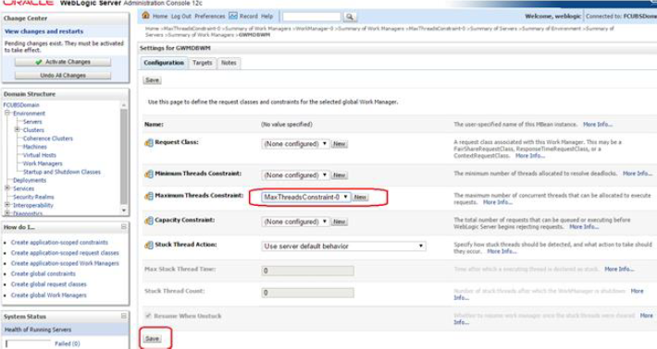Open the Maximum Threads Constraint dropdown

[306, 197]
